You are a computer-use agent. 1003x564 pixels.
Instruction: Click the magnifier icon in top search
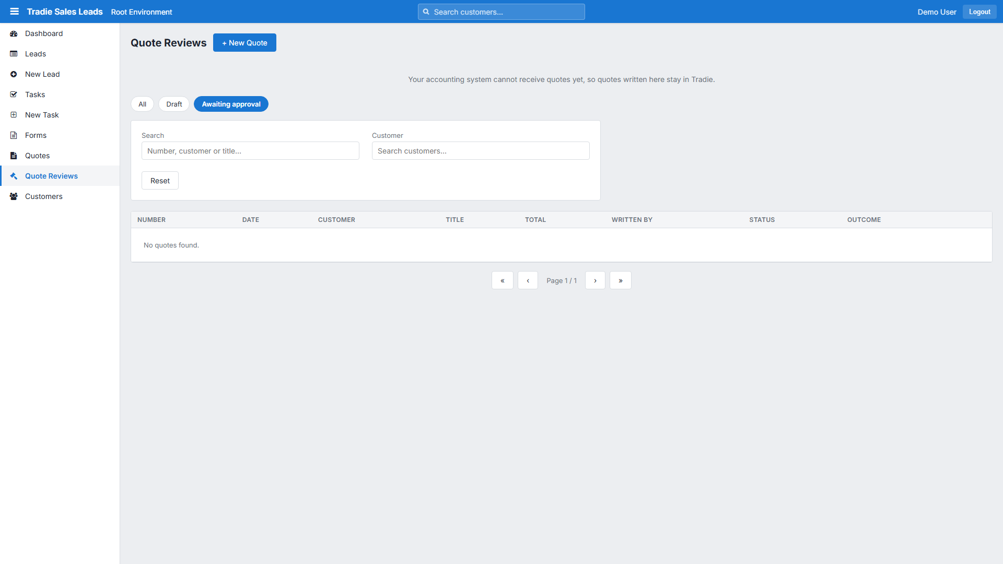[x=426, y=11]
